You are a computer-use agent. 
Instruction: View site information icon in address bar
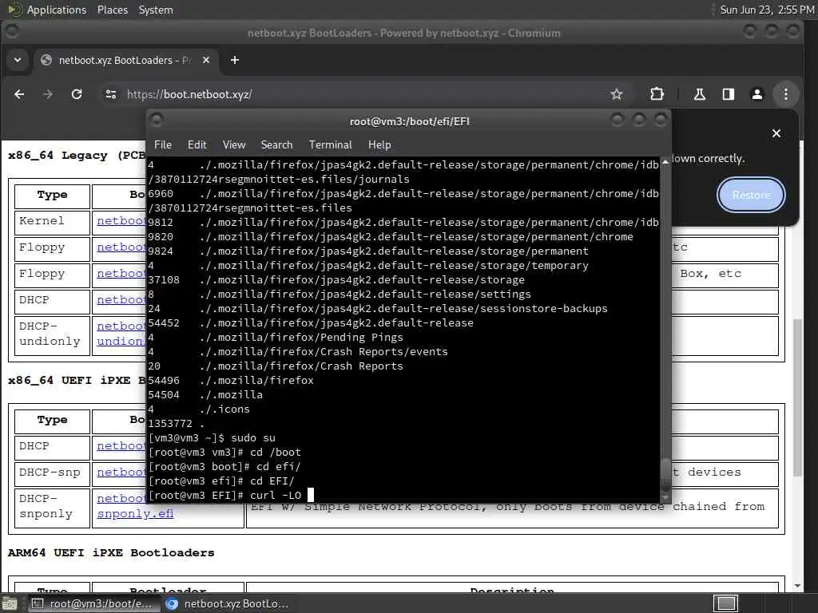[x=111, y=94]
